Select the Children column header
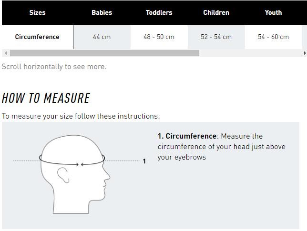307x231 pixels. point(216,12)
